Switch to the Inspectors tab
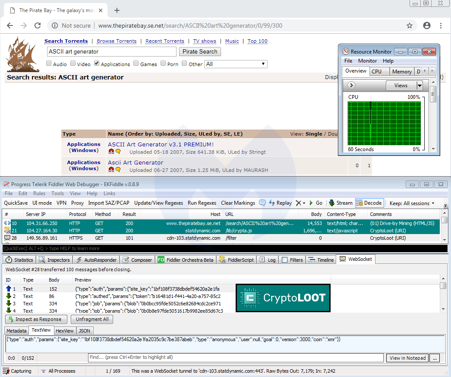 (54, 260)
